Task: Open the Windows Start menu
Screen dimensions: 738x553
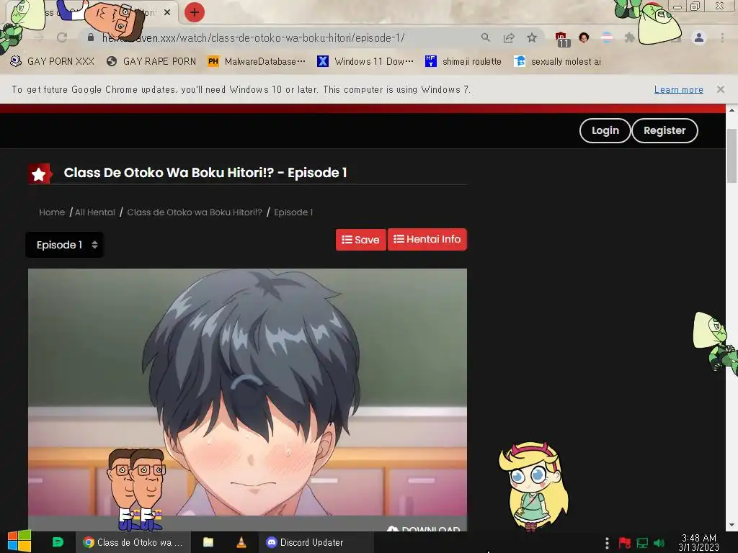Action: (19, 541)
